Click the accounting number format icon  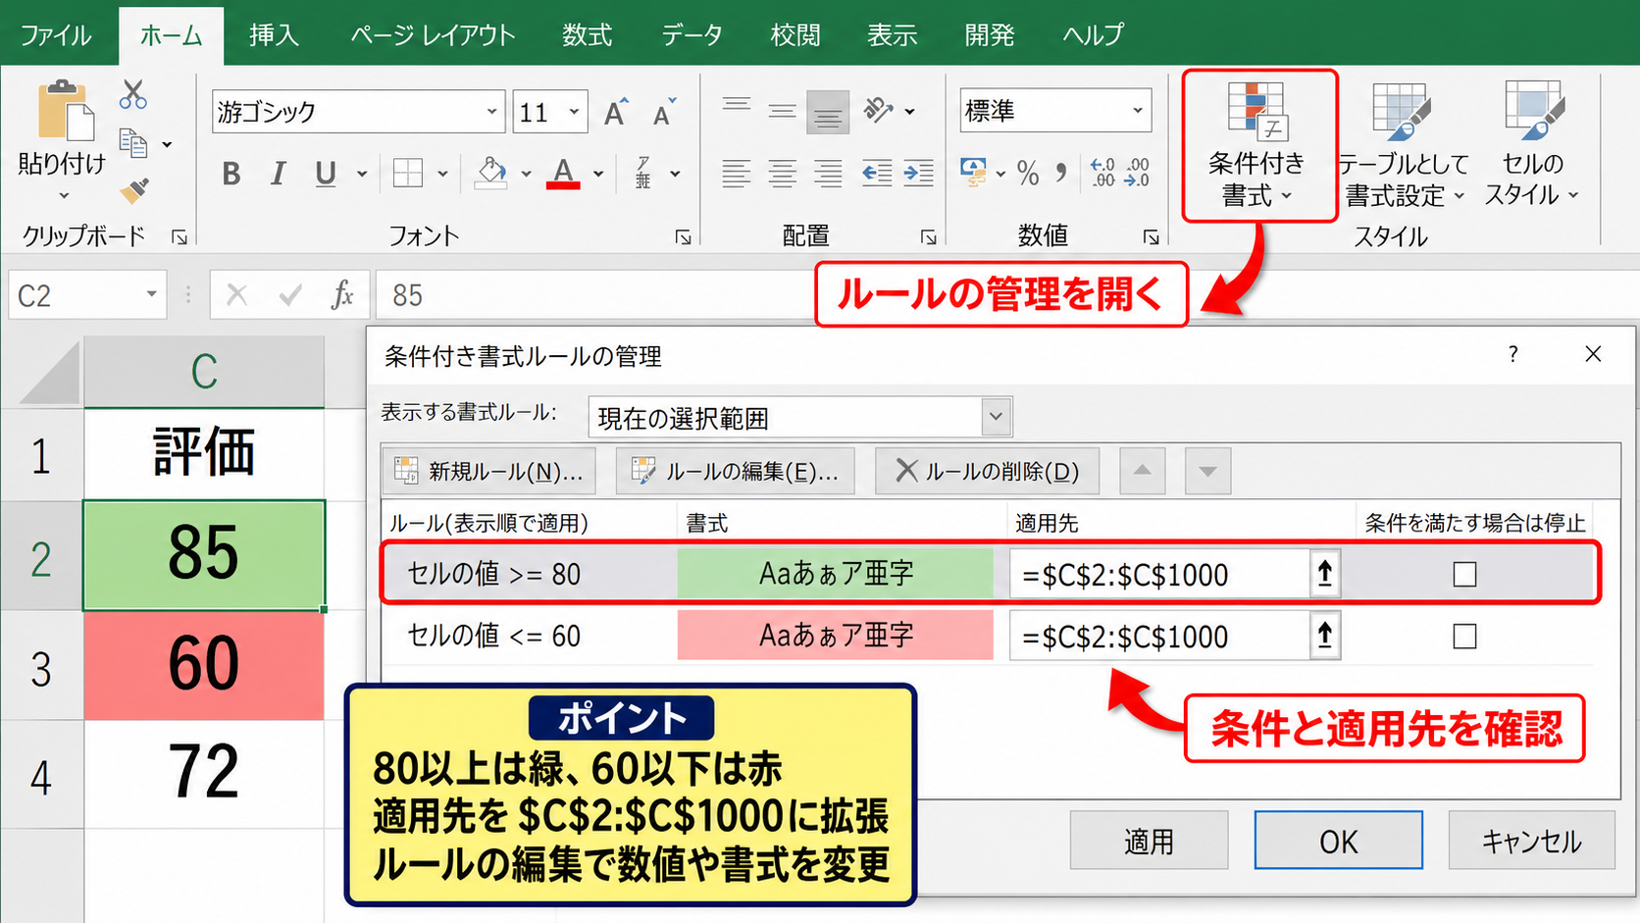coord(974,173)
